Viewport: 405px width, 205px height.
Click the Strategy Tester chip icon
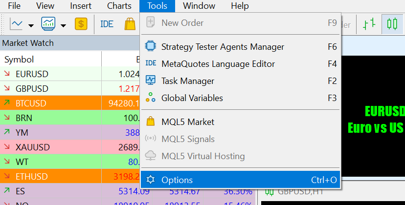coord(150,46)
